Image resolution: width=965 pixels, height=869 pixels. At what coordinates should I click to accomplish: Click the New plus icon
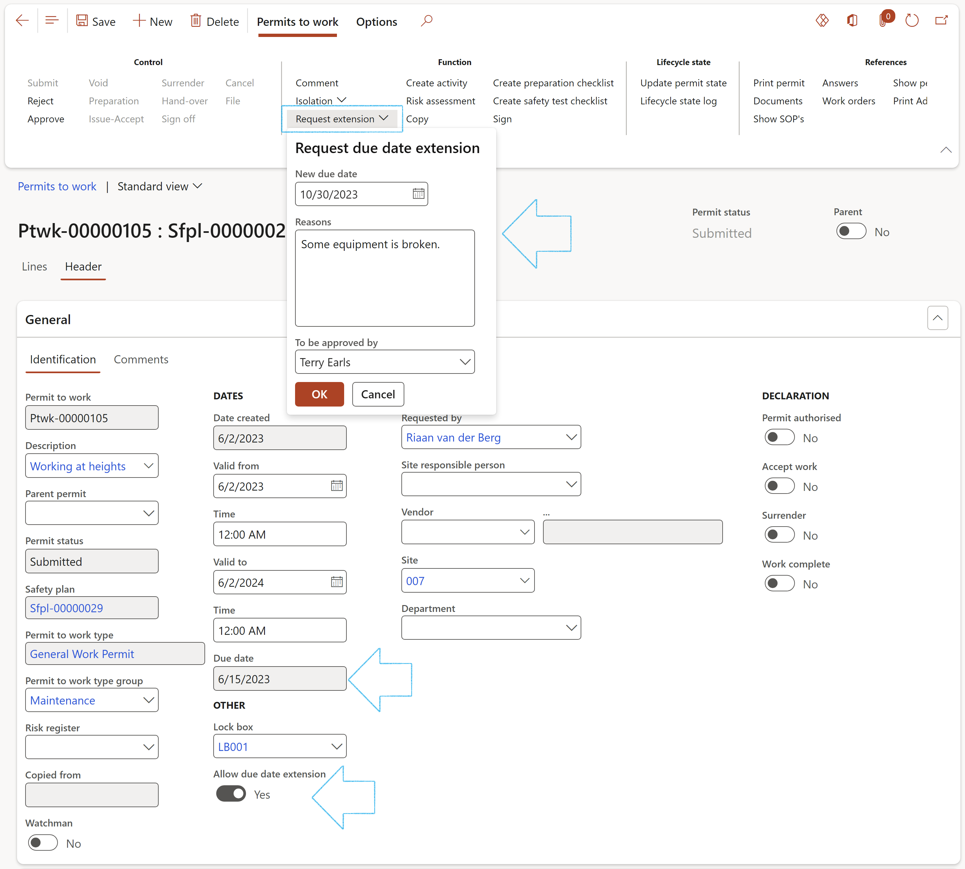click(139, 21)
